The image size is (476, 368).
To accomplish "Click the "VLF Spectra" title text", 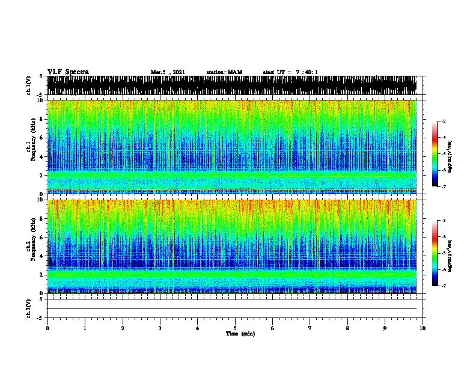I will click(x=68, y=72).
